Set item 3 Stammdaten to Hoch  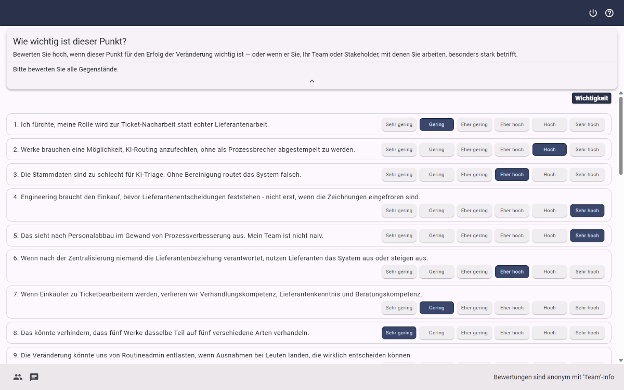(550, 175)
